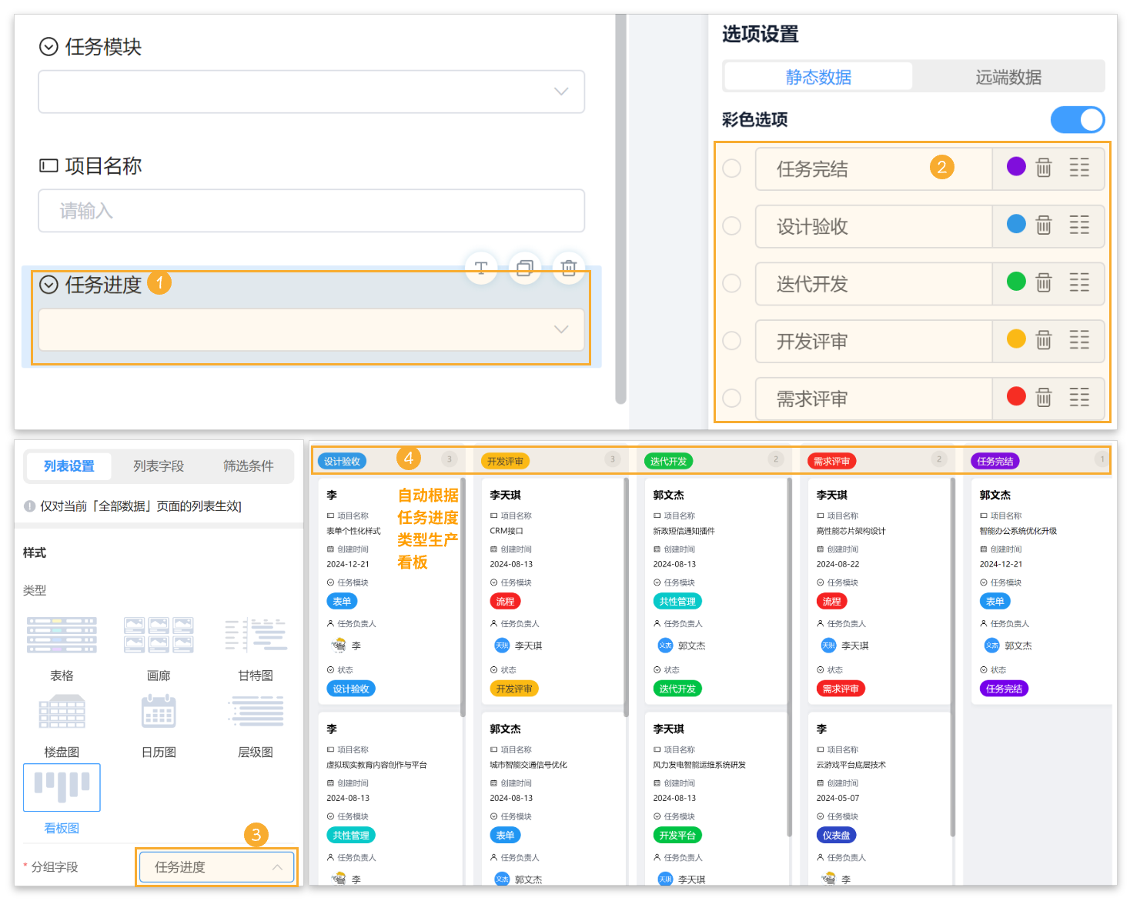Select the 看板图 kanban view type icon
The height and width of the screenshot is (901, 1130).
click(62, 787)
